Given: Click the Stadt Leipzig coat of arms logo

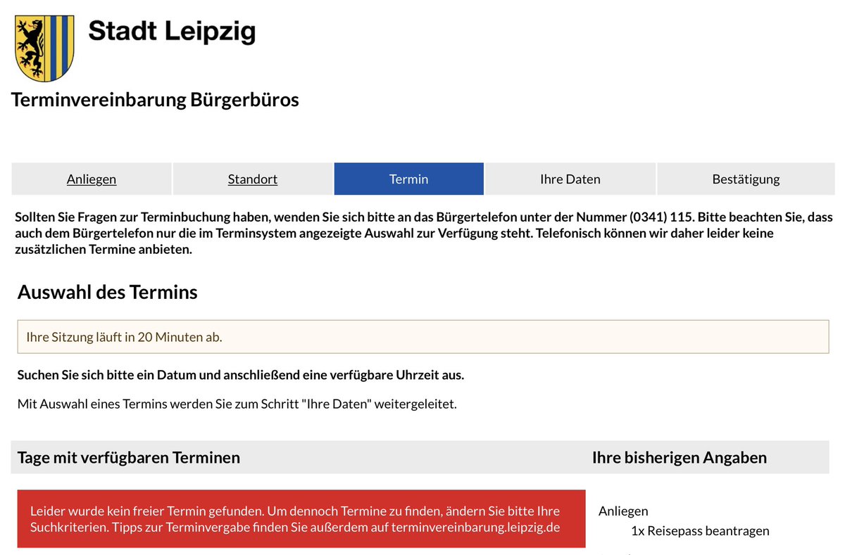Looking at the screenshot, I should (x=44, y=48).
